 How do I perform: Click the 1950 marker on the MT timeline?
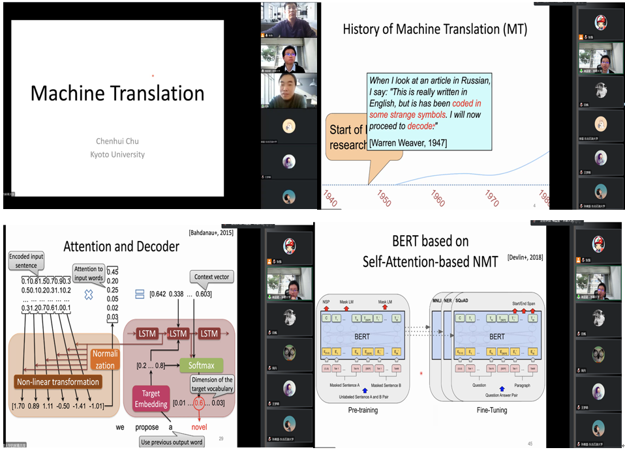pyautogui.click(x=384, y=199)
